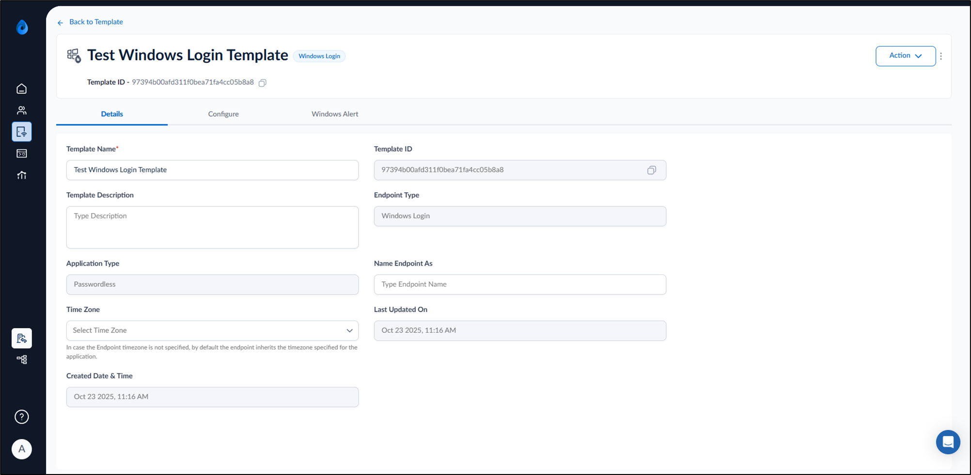The width and height of the screenshot is (971, 475).
Task: Switch to the Configure tab
Action: [x=223, y=114]
